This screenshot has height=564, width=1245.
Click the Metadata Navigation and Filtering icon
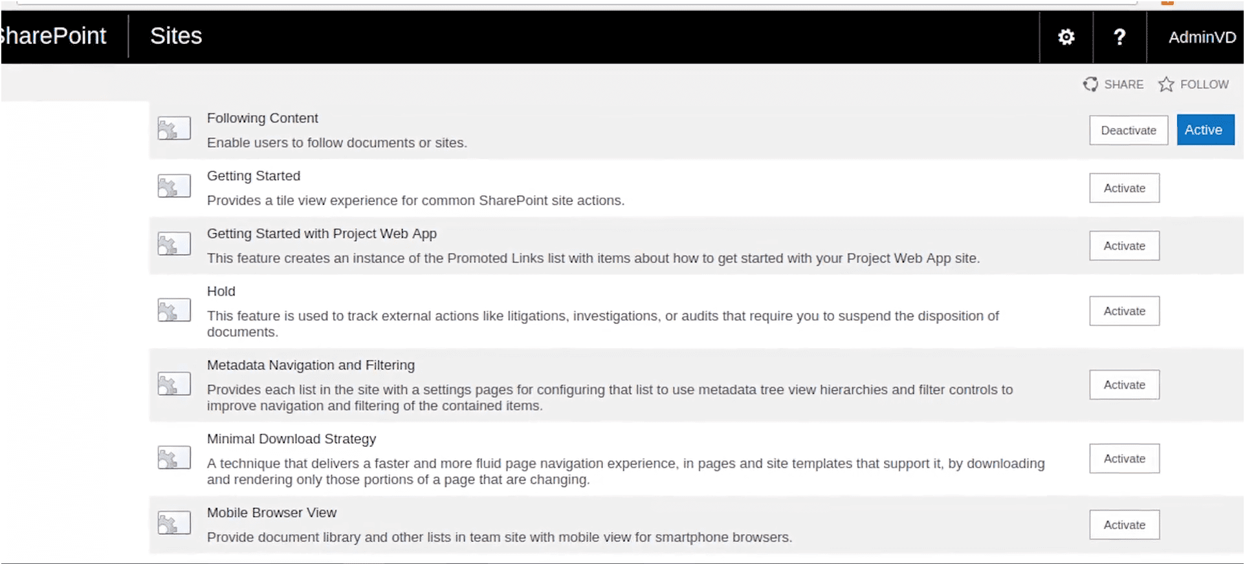(174, 384)
